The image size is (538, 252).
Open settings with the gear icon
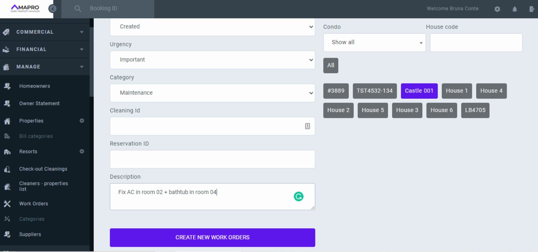tap(497, 9)
